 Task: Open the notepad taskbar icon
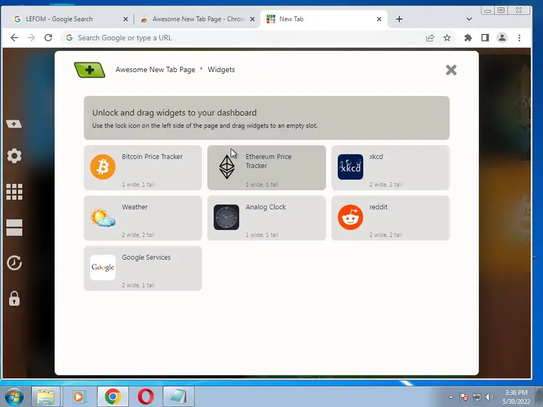[179, 396]
